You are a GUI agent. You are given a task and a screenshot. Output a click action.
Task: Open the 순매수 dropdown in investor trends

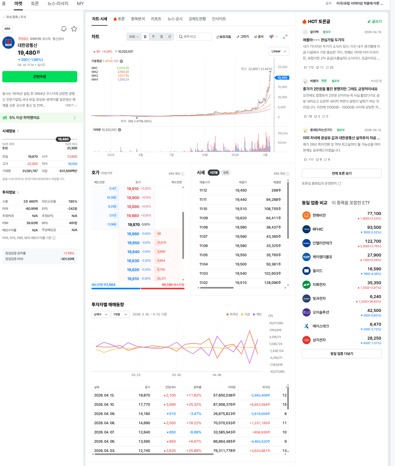(x=101, y=314)
